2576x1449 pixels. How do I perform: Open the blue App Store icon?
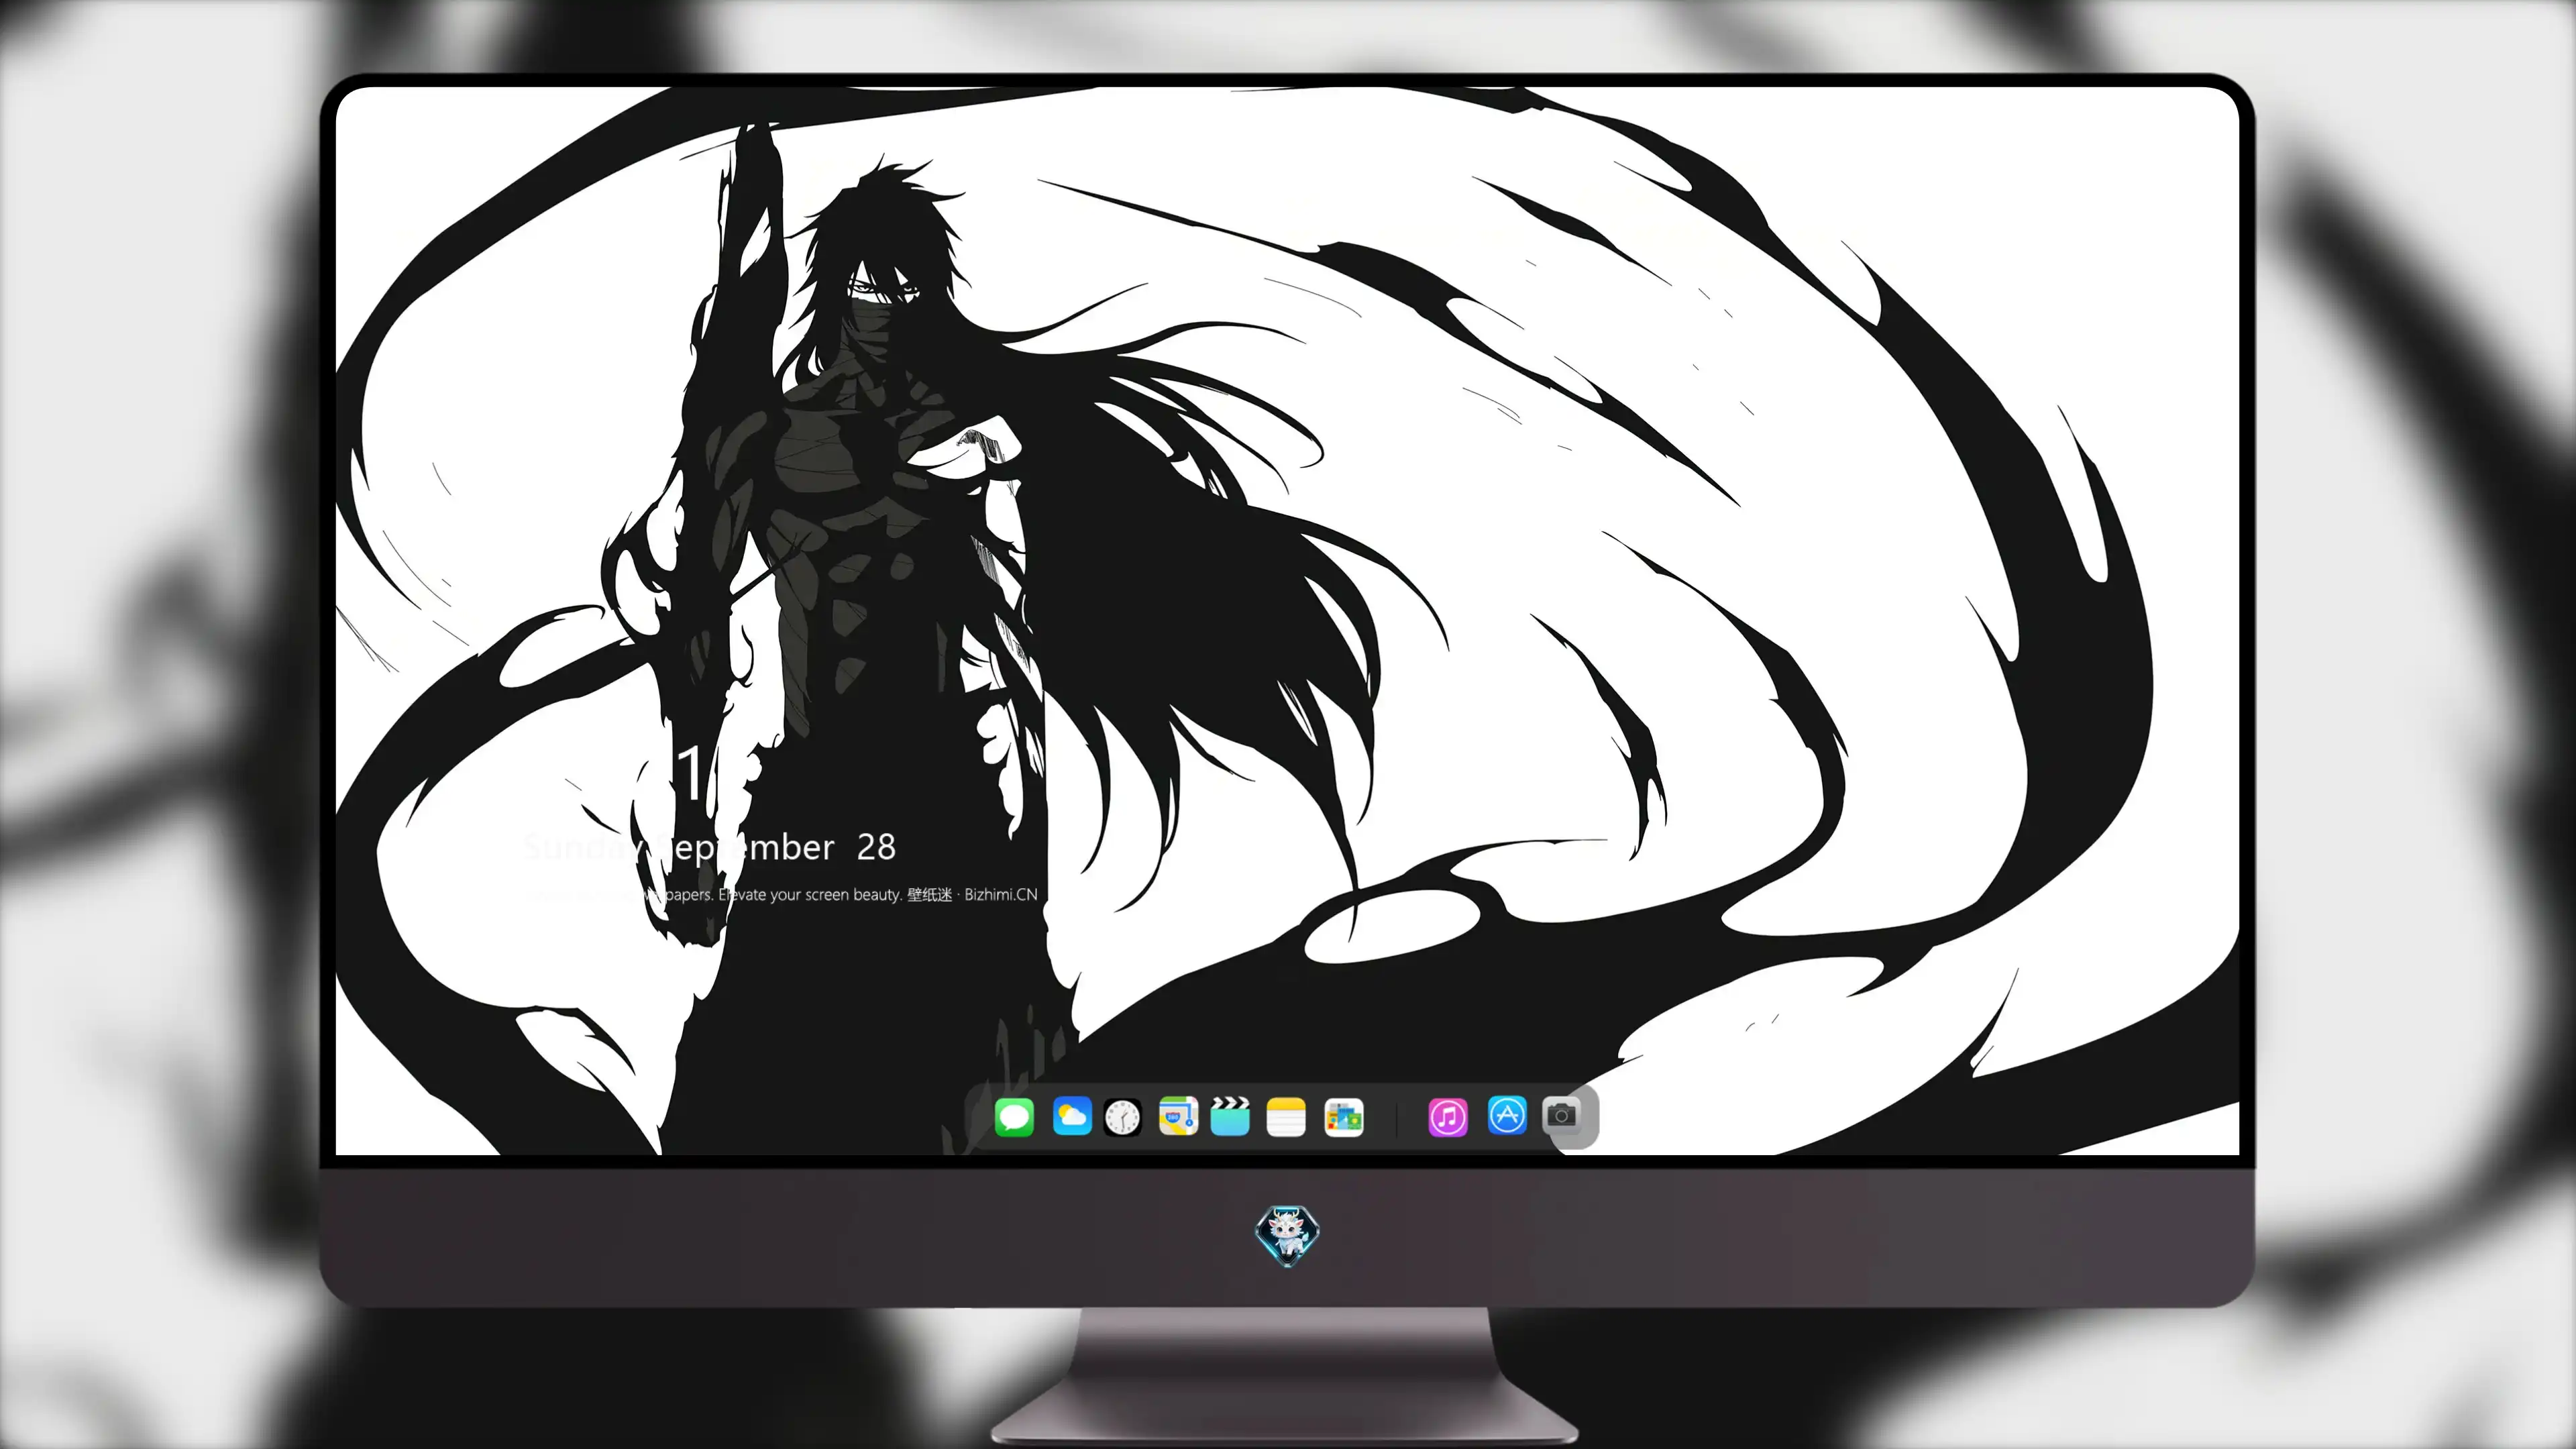click(1507, 1115)
